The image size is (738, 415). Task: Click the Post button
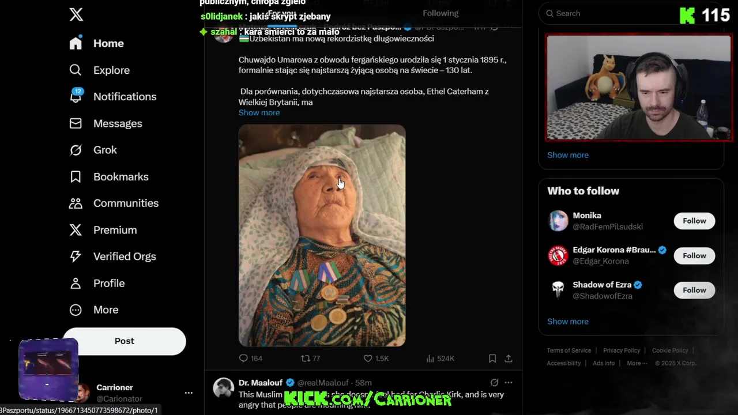click(124, 341)
